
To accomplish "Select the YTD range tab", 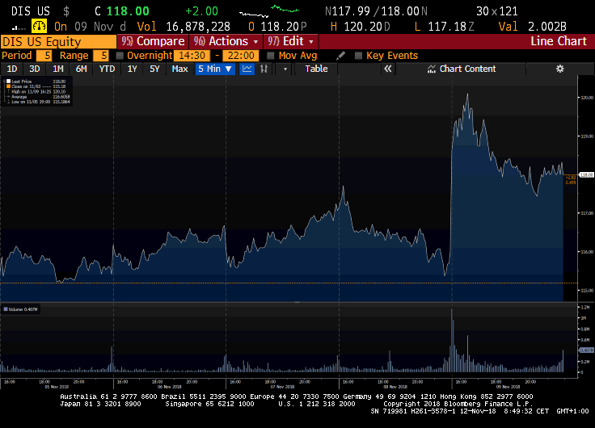I will 107,69.
